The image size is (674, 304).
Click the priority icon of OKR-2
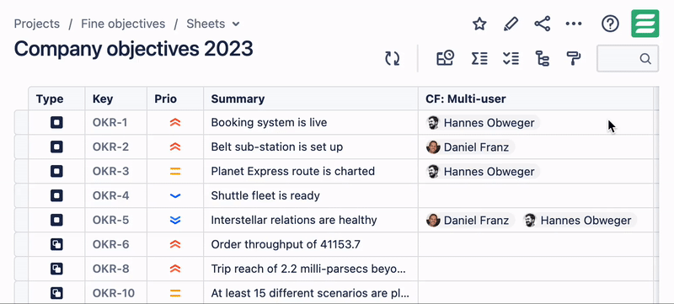(175, 147)
